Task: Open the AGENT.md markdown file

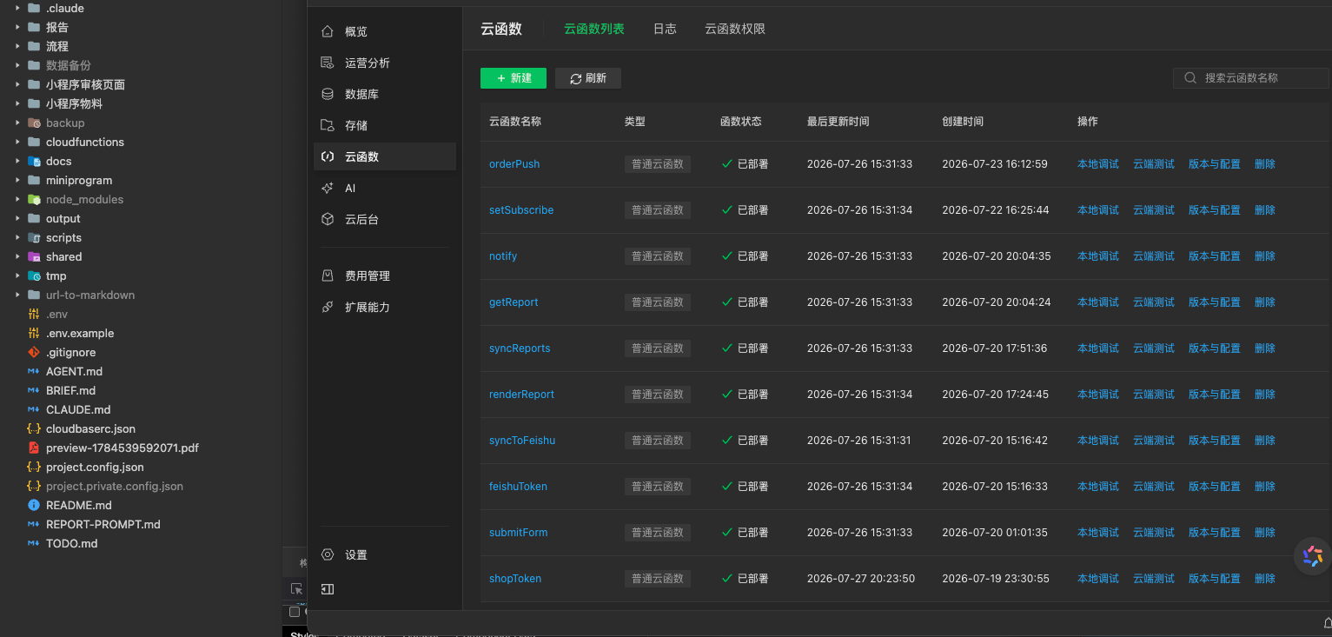Action: tap(74, 371)
